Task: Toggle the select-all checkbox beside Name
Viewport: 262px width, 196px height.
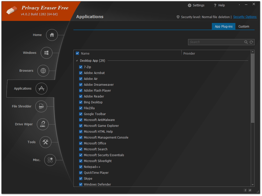Action: [x=77, y=53]
